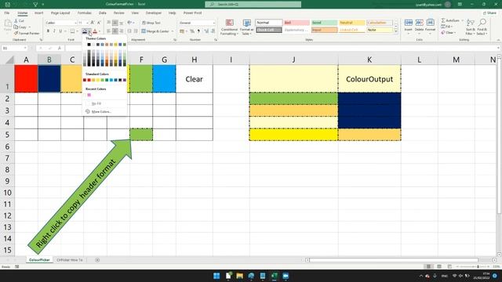
Task: Toggle Top Align
Action: pos(109,23)
